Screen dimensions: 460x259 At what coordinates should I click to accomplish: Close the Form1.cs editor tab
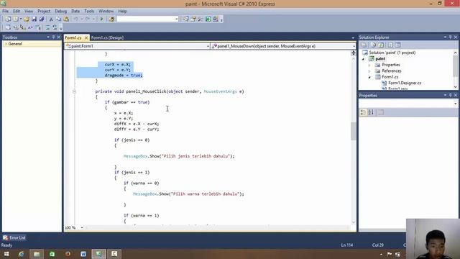86,38
